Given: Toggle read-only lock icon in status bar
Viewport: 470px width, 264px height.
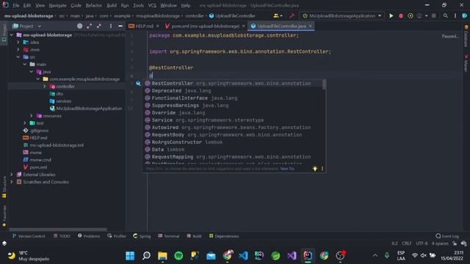Looking at the screenshot, I should (x=455, y=243).
